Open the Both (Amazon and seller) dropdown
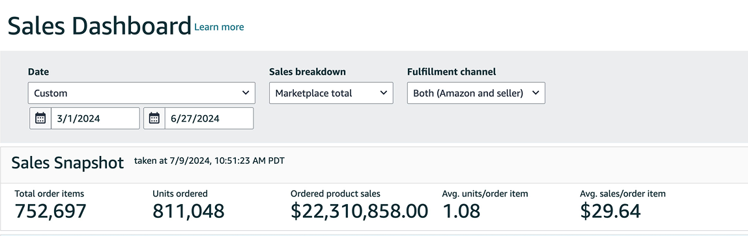Image resolution: width=748 pixels, height=236 pixels. point(476,93)
